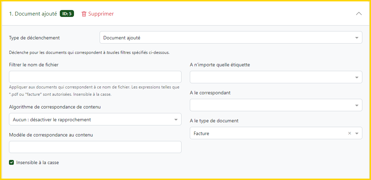Click the green ID: 5 badge
371x180 pixels.
pyautogui.click(x=67, y=14)
